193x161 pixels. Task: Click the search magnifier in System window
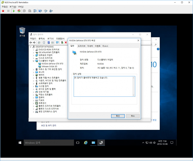[156, 45]
